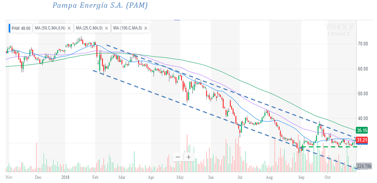Click the Jun date axis label
The width and height of the screenshot is (377, 183).
click(x=211, y=178)
